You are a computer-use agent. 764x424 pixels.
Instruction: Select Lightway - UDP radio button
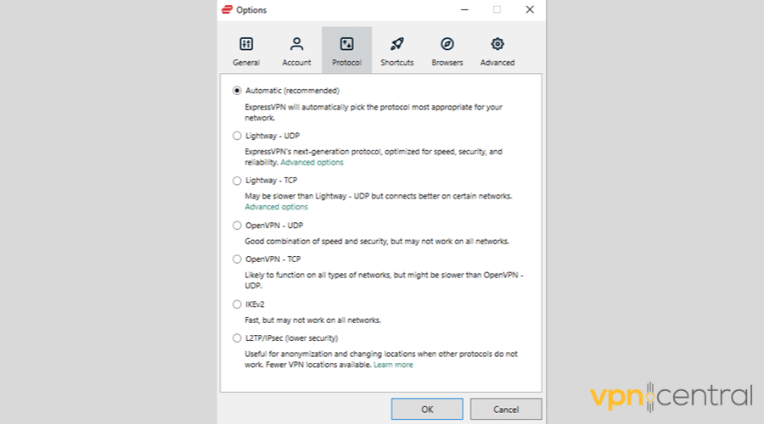[x=237, y=136]
